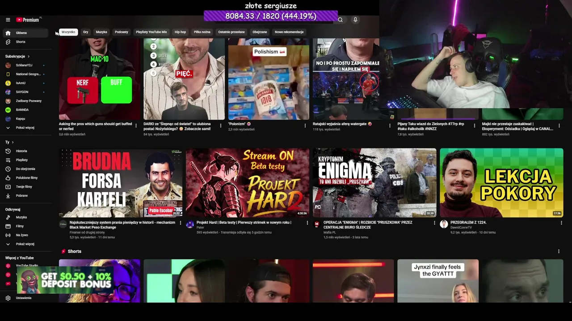
Task: Select the Ostatnio przesłane chip
Action: 231,32
